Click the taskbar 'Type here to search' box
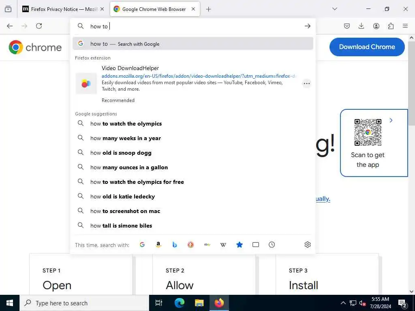This screenshot has width=415, height=311. point(84,303)
